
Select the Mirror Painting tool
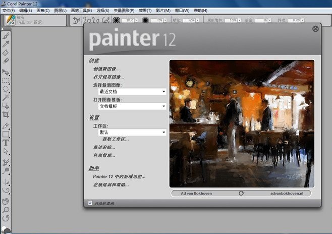pyautogui.click(x=6, y=182)
